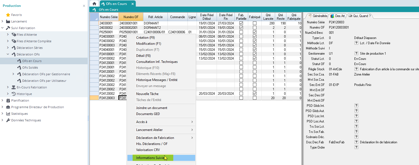Open OFs Soldés in the sidebar

[30, 68]
